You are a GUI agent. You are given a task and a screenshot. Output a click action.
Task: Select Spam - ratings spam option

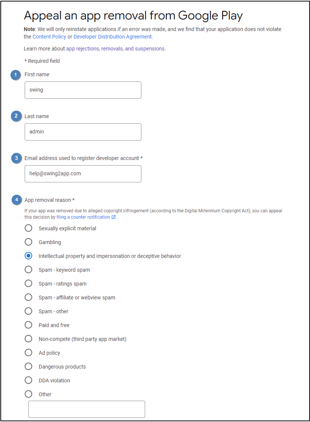pyautogui.click(x=28, y=284)
